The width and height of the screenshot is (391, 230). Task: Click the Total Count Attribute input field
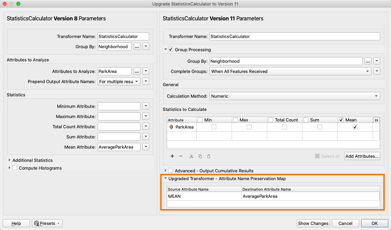coord(119,127)
